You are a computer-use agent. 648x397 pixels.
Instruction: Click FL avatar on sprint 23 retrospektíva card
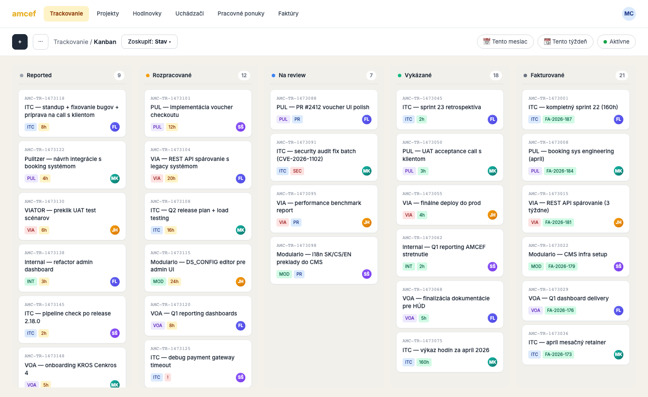pos(492,120)
